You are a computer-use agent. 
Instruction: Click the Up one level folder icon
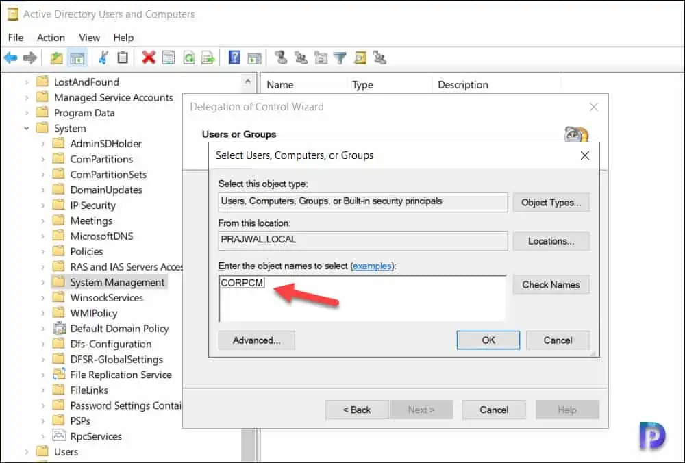[56, 58]
